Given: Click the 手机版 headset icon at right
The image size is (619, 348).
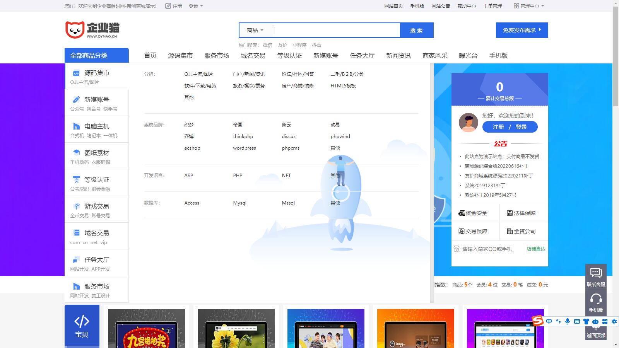Looking at the screenshot, I should (x=596, y=299).
